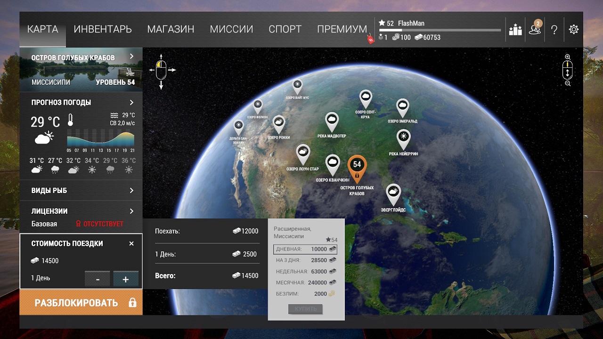The width and height of the screenshot is (603, 339).
Task: Select the Озеро Кванчкин map pin
Action: 333,165
